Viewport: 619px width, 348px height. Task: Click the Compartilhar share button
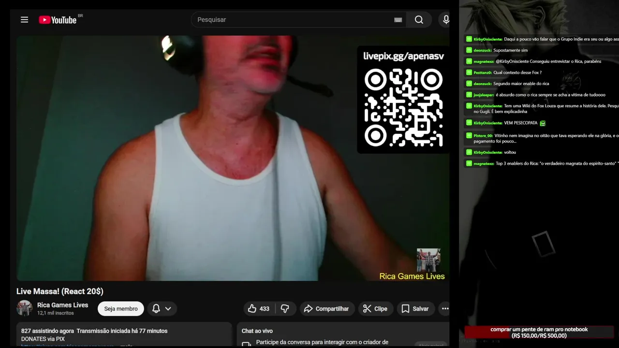click(x=326, y=308)
